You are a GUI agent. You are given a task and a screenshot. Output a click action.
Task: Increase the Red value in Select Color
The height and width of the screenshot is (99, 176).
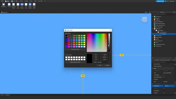(x=109, y=54)
